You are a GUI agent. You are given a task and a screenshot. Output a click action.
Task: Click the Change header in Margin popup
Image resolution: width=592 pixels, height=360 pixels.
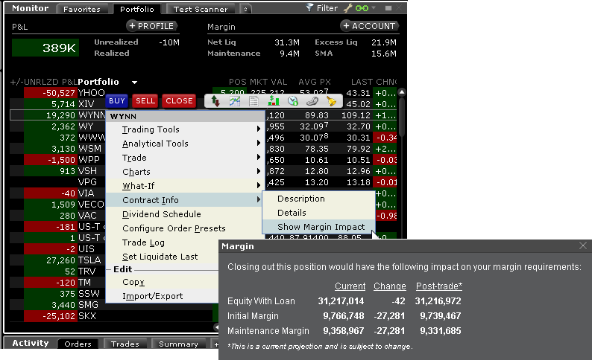(x=390, y=286)
